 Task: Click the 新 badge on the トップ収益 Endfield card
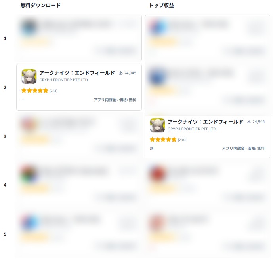[152, 149]
